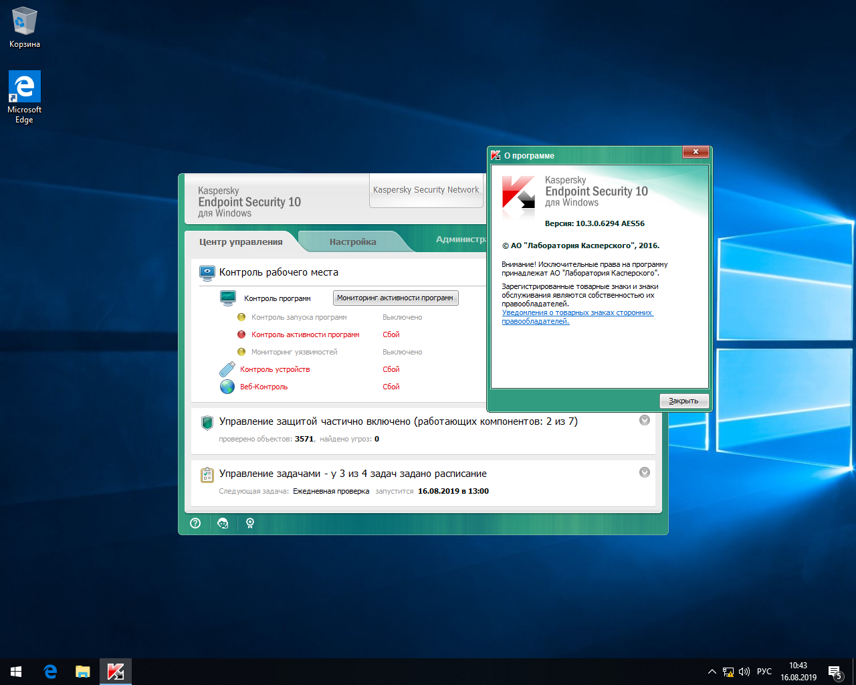
Task: Click yellow status dot for Контроль запуска программ
Action: click(241, 317)
